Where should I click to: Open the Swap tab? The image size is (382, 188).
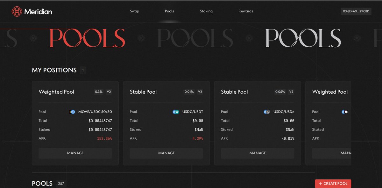[134, 11]
